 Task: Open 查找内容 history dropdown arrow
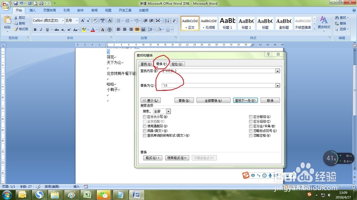(277, 71)
